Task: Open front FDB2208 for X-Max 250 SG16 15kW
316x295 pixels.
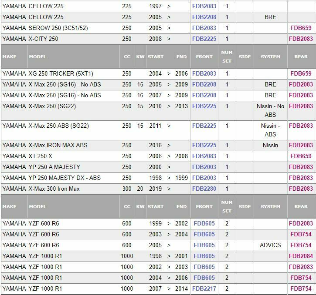Action: click(204, 84)
